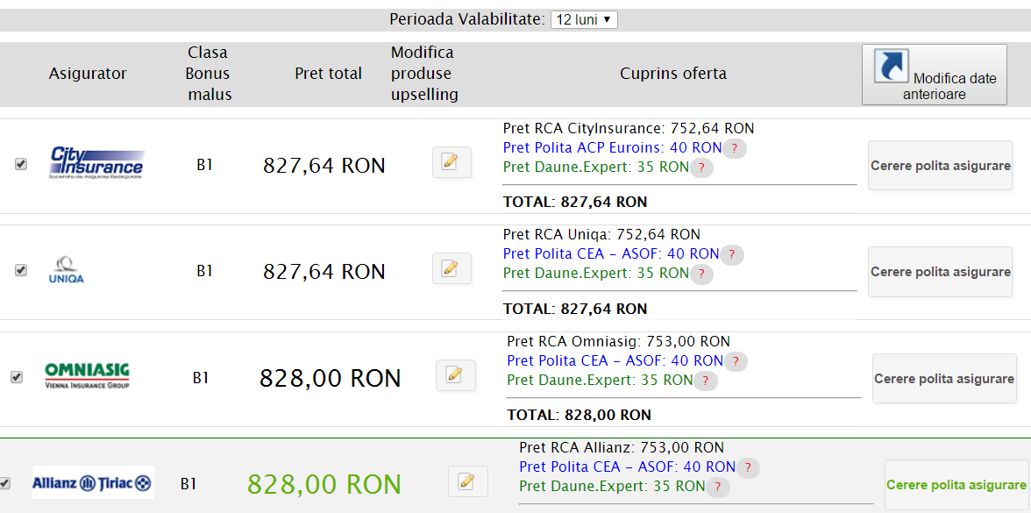Click green Cerere polita asigurare for Allianz
The width and height of the screenshot is (1031, 513).
[956, 485]
